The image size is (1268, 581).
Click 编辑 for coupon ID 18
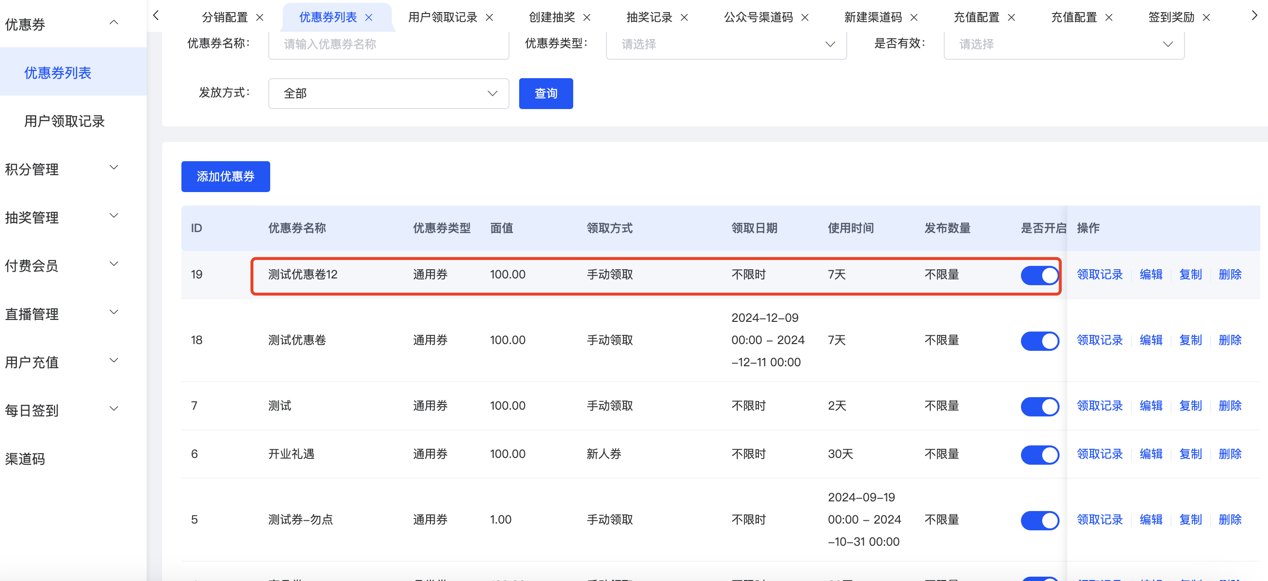click(x=1151, y=340)
